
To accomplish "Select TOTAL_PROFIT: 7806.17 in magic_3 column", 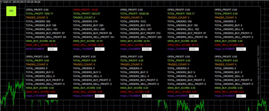I will click(181, 14).
